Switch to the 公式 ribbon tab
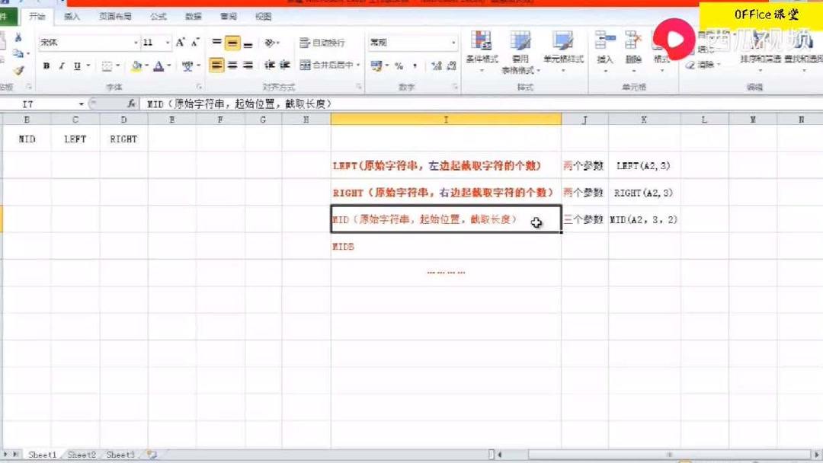The width and height of the screenshot is (823, 463). pos(158,15)
